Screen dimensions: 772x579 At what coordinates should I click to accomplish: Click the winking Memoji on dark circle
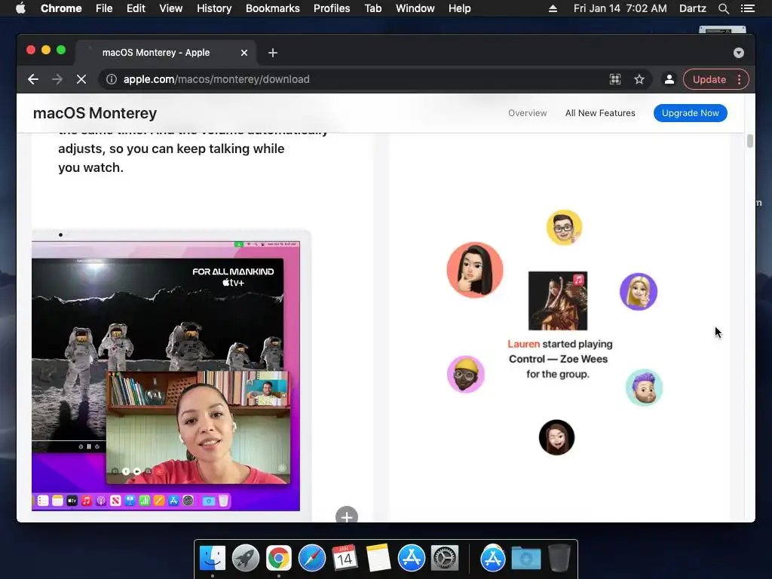557,437
